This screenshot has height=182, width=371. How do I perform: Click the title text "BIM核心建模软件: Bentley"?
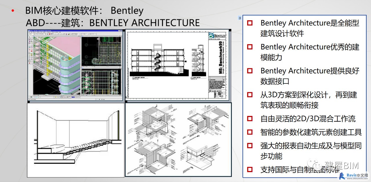(x=84, y=11)
